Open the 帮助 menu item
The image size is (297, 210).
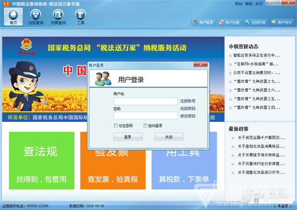[x=249, y=4]
